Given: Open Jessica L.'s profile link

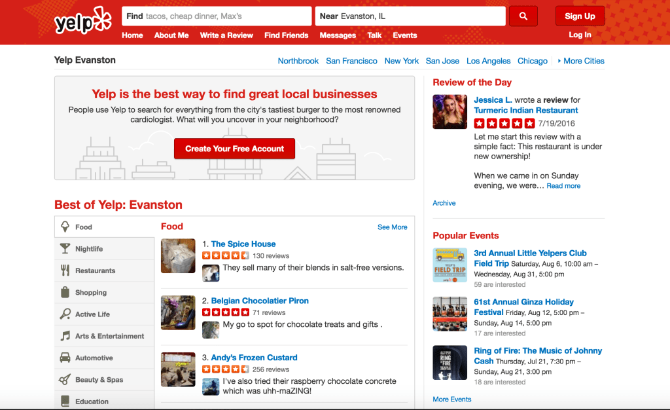Looking at the screenshot, I should (493, 100).
